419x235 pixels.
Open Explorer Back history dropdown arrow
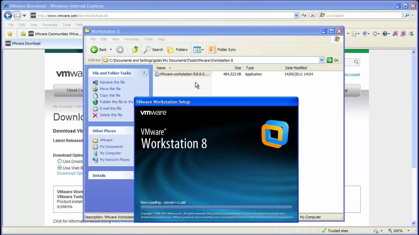point(111,50)
